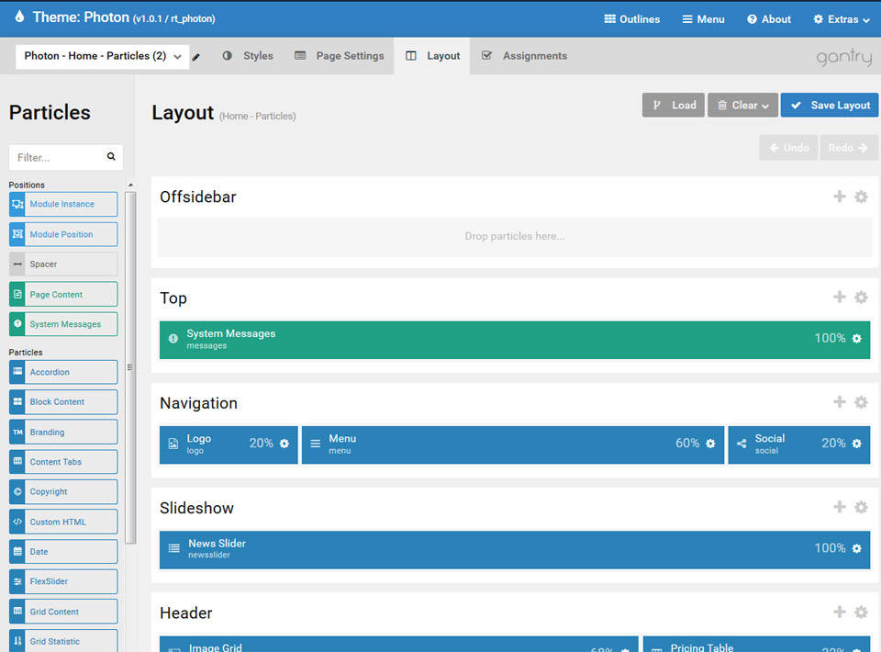Click the Spacer particle icon
The height and width of the screenshot is (652, 881).
tap(17, 264)
